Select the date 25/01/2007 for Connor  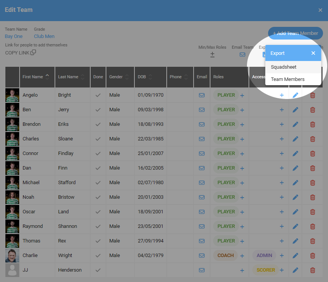pyautogui.click(x=151, y=153)
